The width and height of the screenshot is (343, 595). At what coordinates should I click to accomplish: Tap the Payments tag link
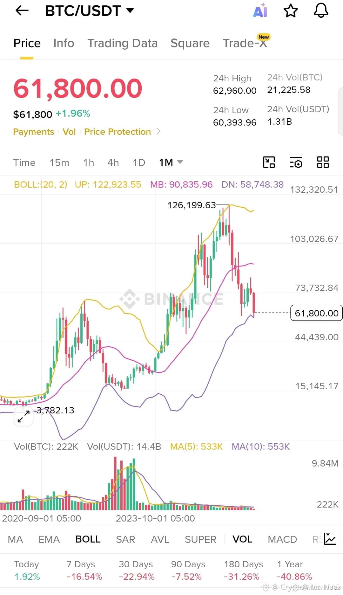34,132
